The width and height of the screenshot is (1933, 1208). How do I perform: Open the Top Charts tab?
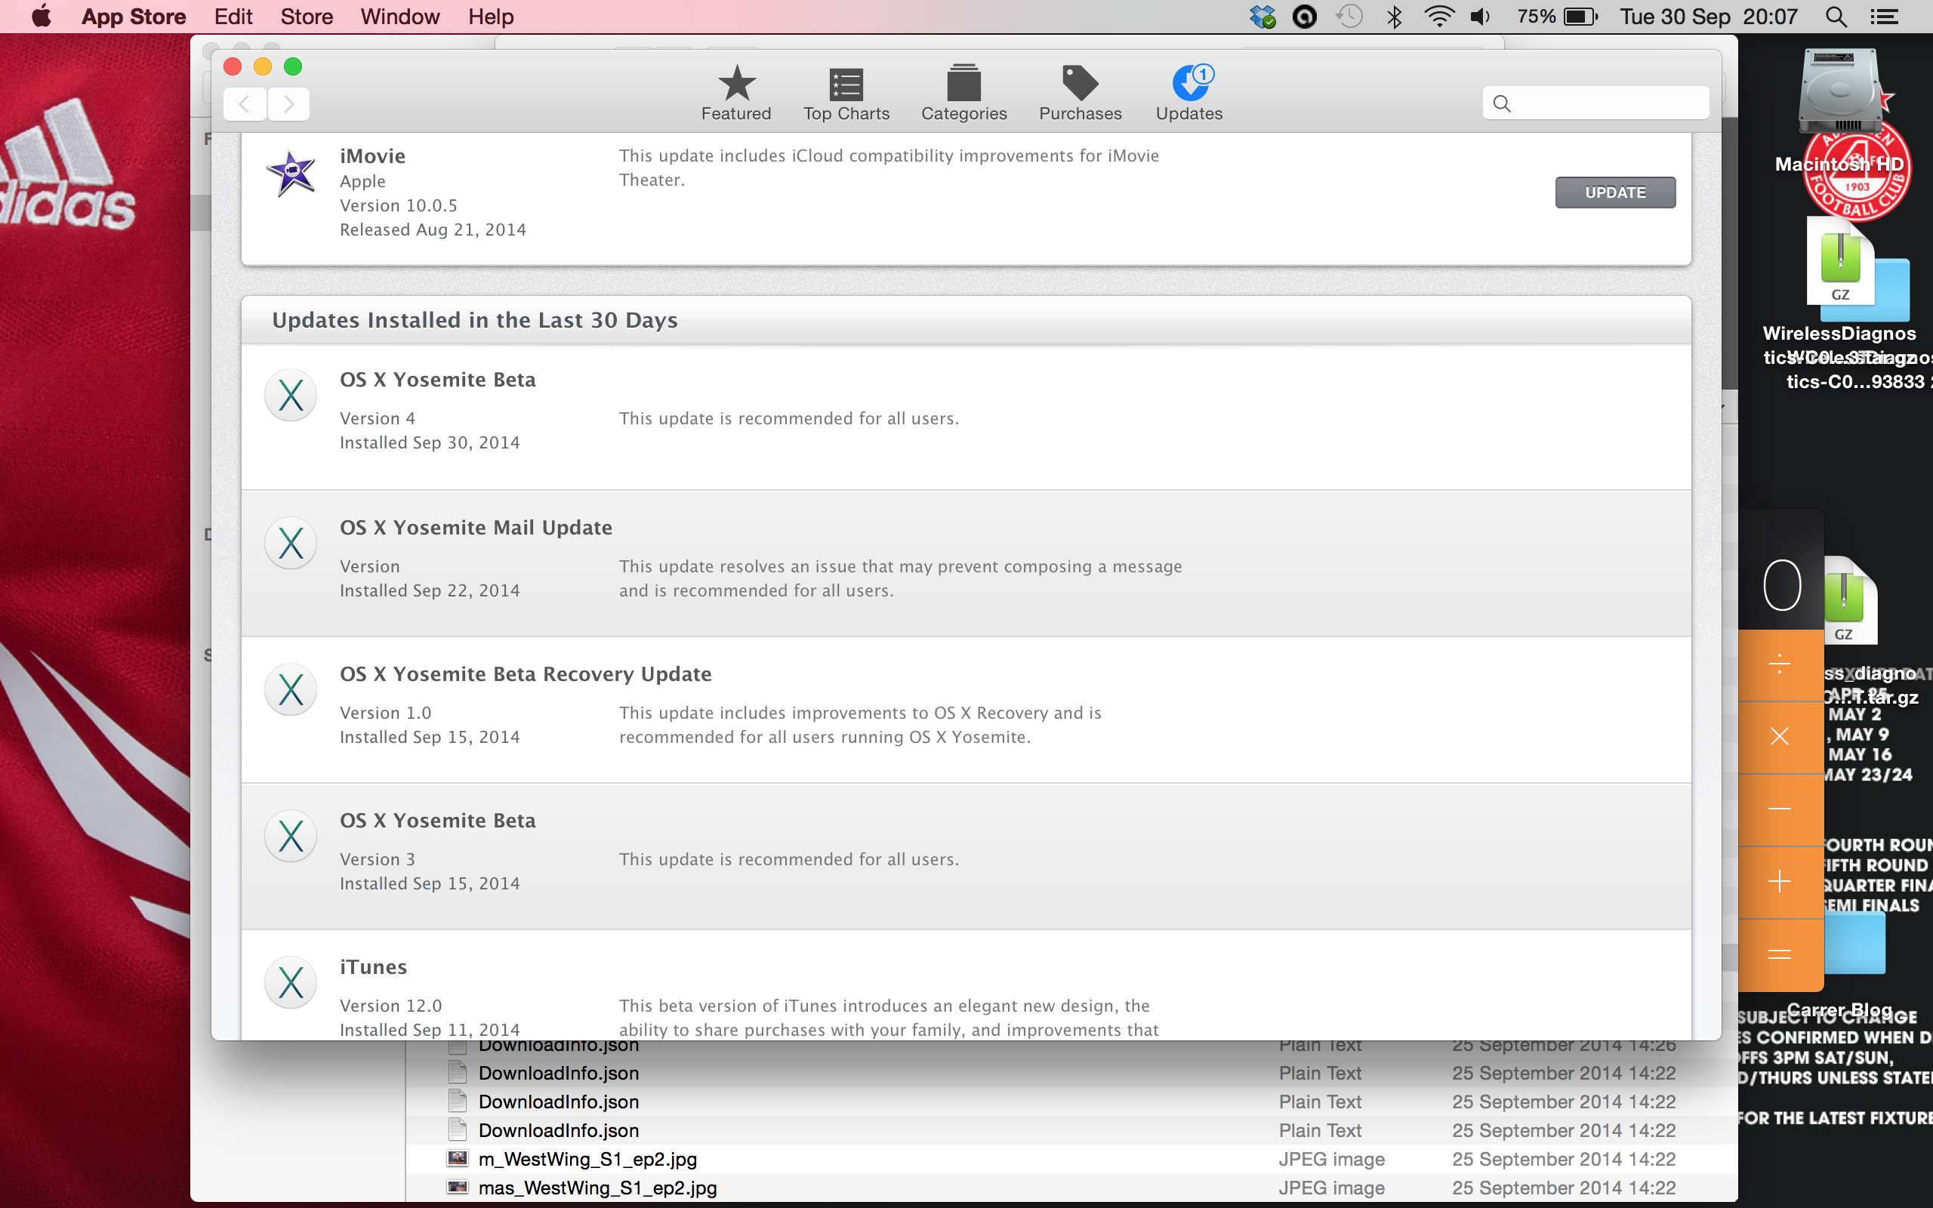[846, 94]
